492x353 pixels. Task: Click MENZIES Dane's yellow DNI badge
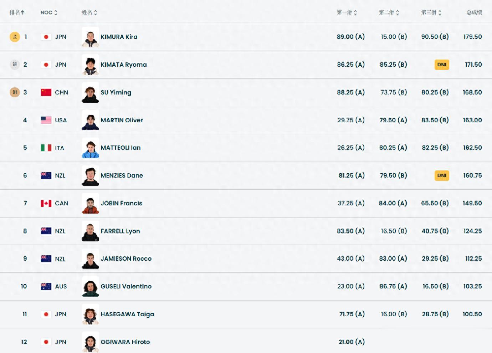tap(442, 175)
